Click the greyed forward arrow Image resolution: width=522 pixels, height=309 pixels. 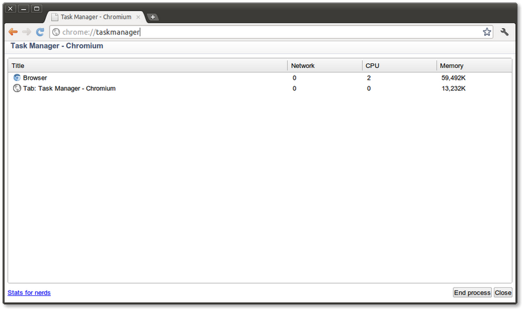tap(27, 32)
